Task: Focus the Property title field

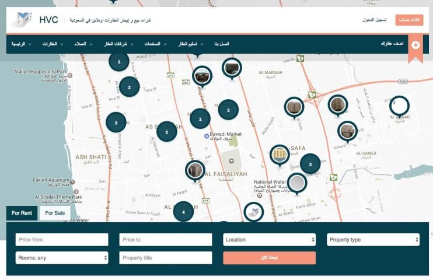Action: (x=165, y=258)
